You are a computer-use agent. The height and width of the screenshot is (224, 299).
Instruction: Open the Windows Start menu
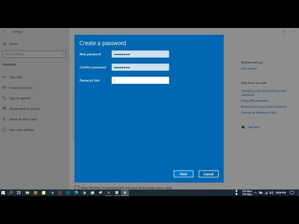click(x=3, y=193)
